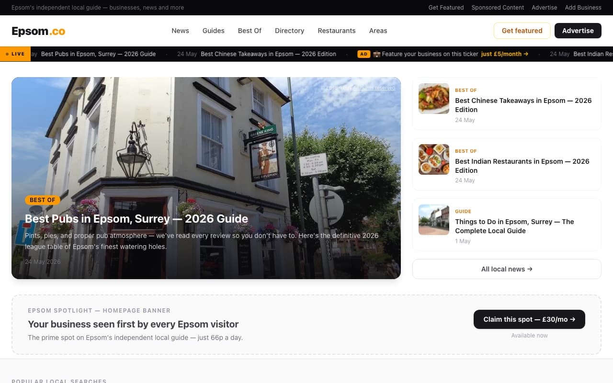The width and height of the screenshot is (613, 383).
Task: Click the briefcase icon in the ticker ad
Action: tap(376, 54)
